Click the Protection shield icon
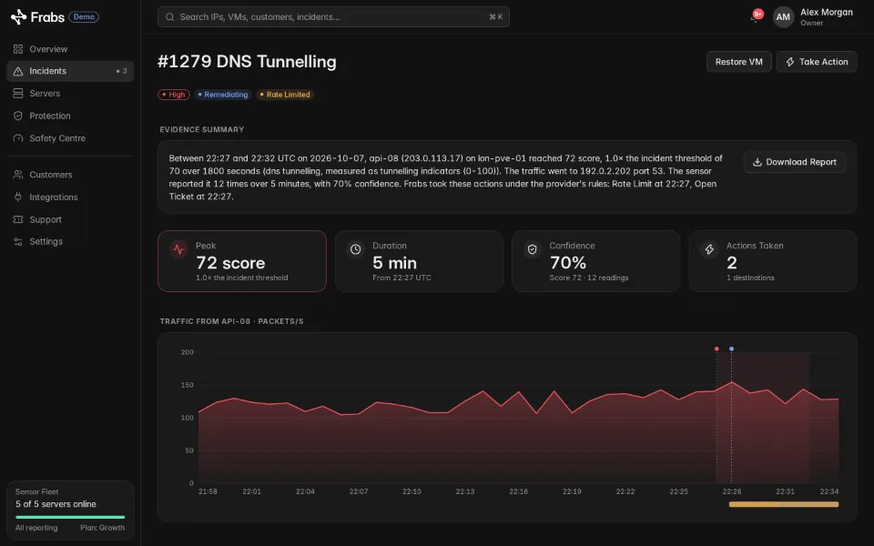This screenshot has width=874, height=546. click(18, 116)
